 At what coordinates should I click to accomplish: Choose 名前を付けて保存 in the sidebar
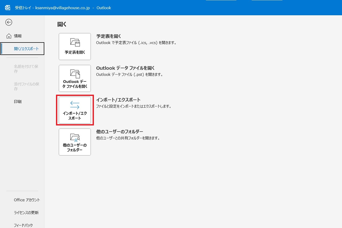click(x=26, y=69)
